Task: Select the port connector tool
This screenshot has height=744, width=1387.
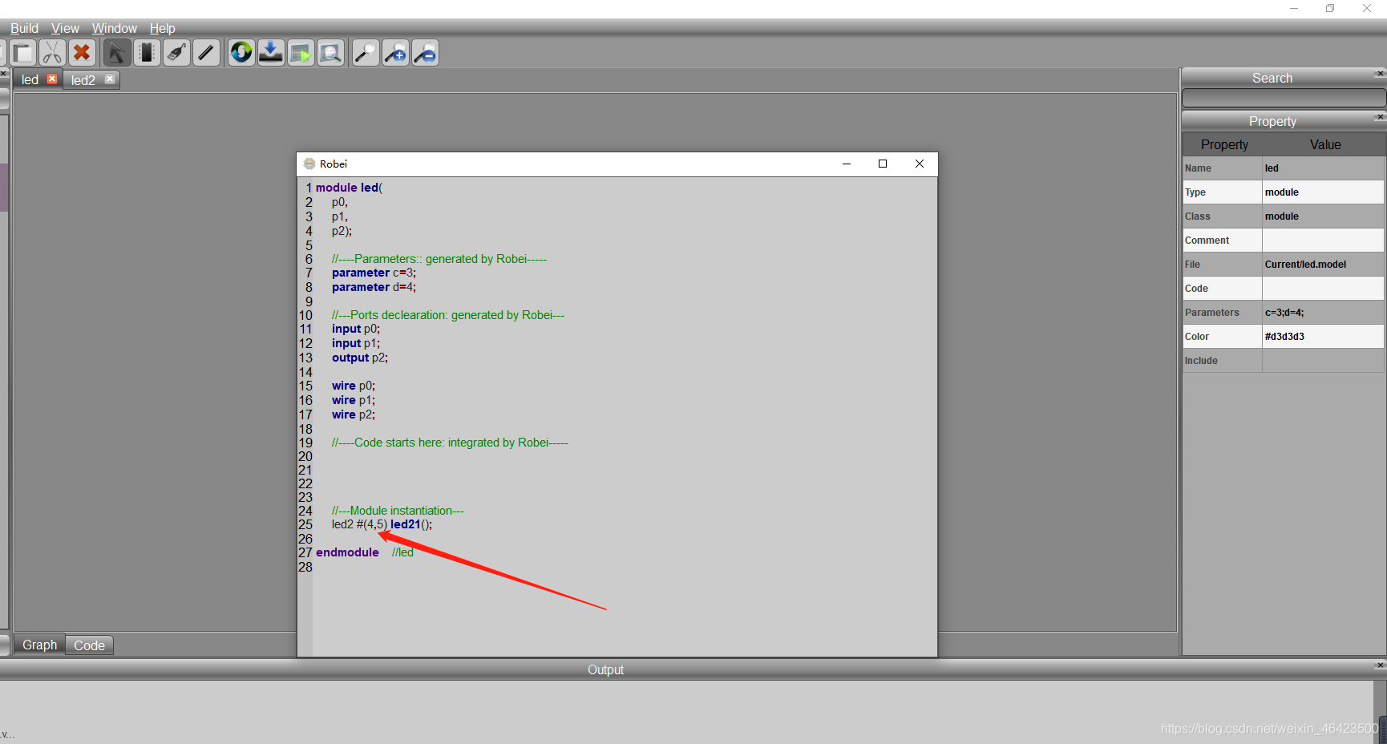Action: (176, 53)
